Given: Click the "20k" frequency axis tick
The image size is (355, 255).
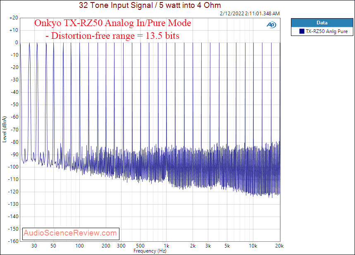Looking at the screenshot, I should tap(279, 246).
